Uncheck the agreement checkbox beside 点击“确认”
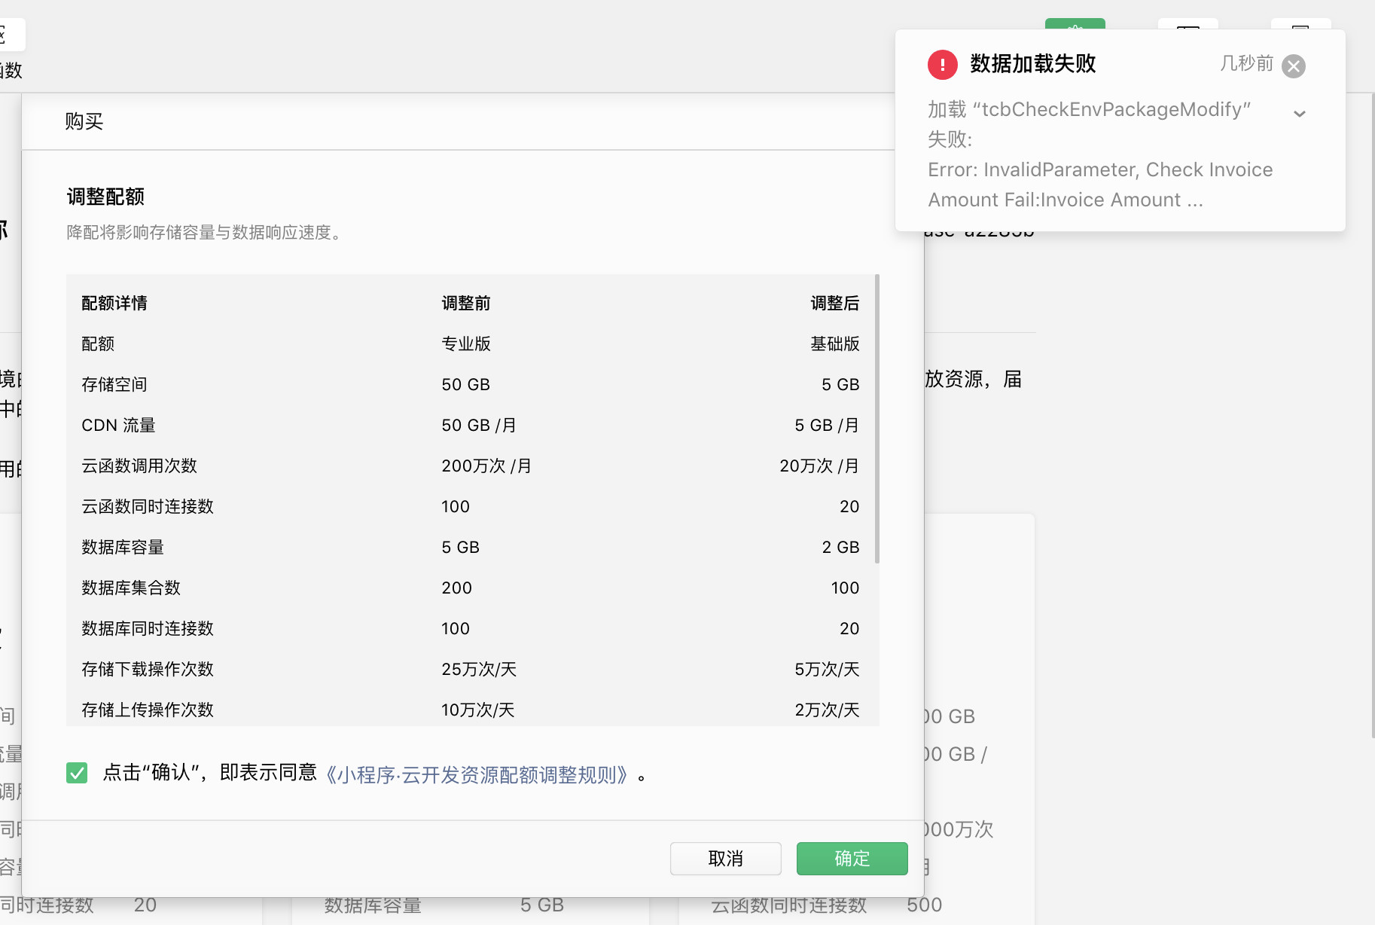The width and height of the screenshot is (1375, 925). point(77,773)
